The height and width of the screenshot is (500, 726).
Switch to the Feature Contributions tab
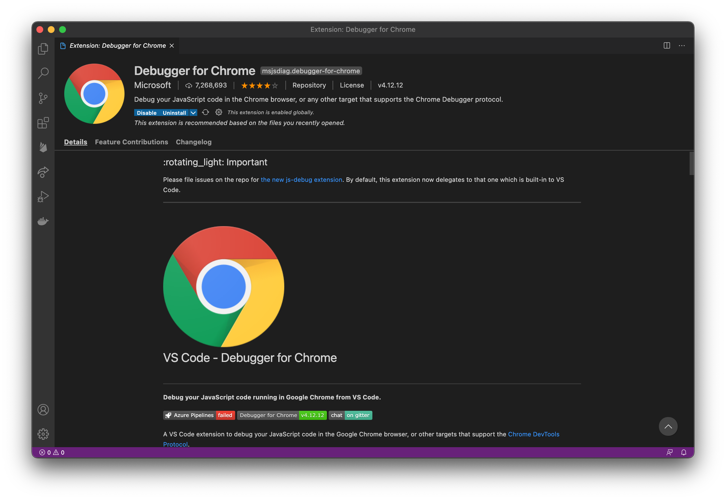(x=131, y=142)
